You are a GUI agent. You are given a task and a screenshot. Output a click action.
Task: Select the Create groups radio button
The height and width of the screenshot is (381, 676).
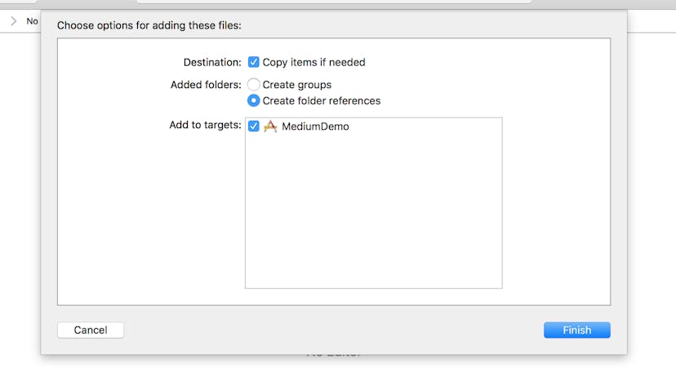[x=253, y=85]
